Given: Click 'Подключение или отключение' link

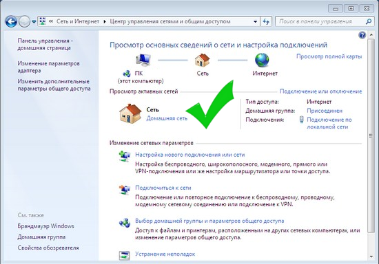Looking at the screenshot, I should coord(320,91).
